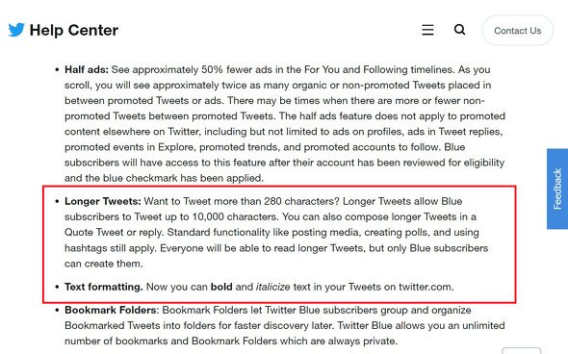Click the "Longer Tweets:" bold heading
The image size is (568, 354).
tap(102, 201)
